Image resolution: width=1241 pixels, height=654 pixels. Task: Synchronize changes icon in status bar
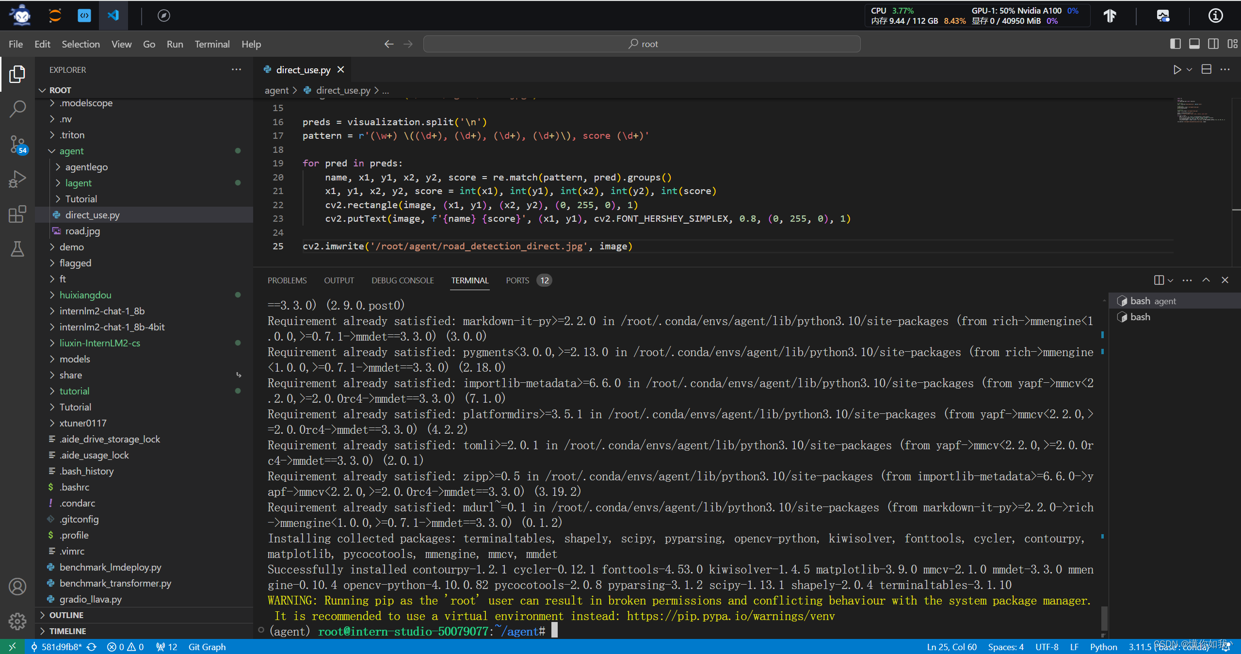pos(92,647)
